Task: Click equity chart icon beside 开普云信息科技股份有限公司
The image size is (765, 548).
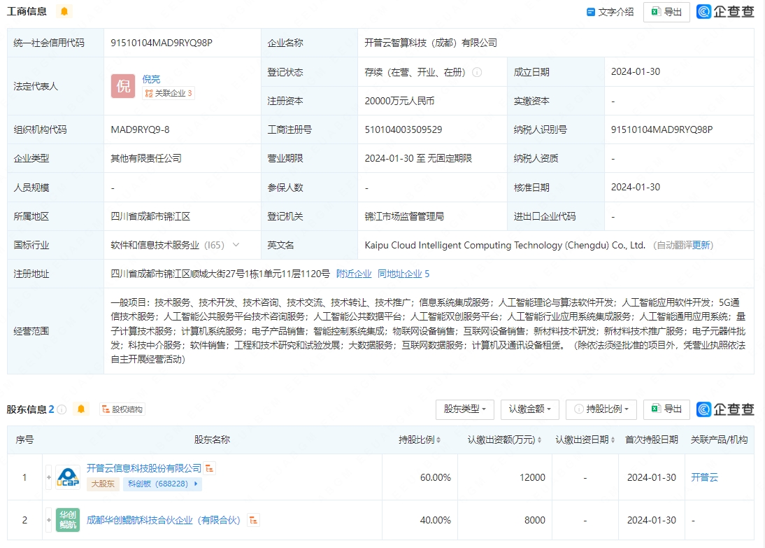Action: coord(210,468)
